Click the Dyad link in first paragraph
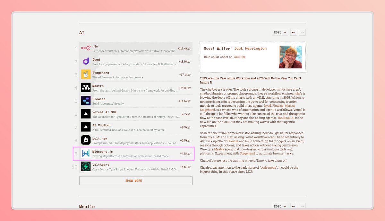385x221 pixels. point(267,106)
